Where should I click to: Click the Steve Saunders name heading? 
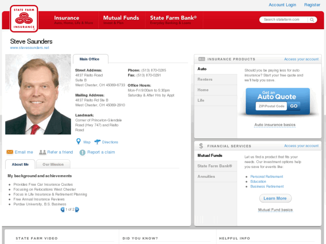click(x=31, y=41)
